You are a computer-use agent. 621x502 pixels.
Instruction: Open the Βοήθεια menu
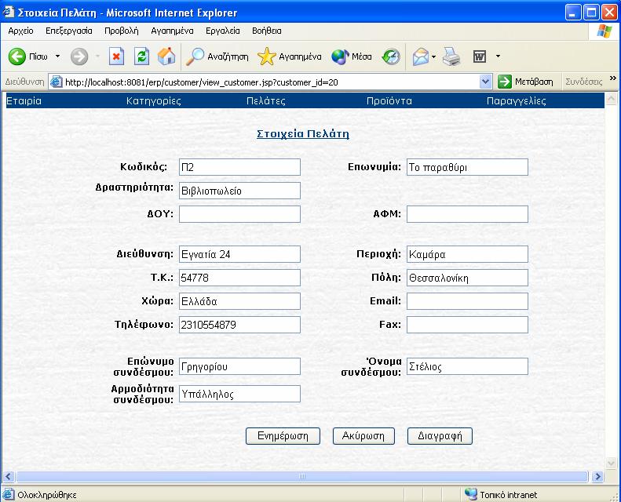[x=267, y=31]
